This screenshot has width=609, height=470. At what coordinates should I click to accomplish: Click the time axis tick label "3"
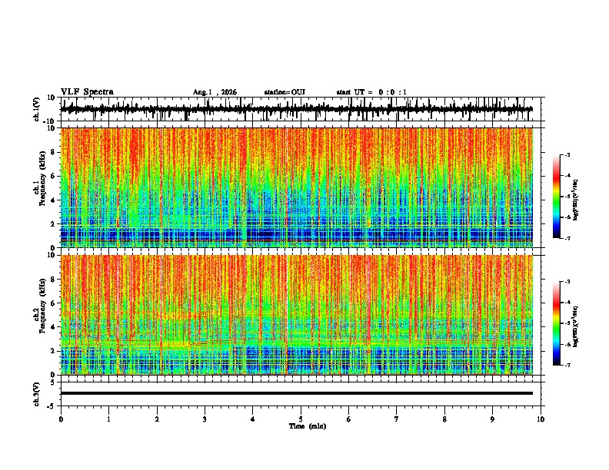pos(205,419)
